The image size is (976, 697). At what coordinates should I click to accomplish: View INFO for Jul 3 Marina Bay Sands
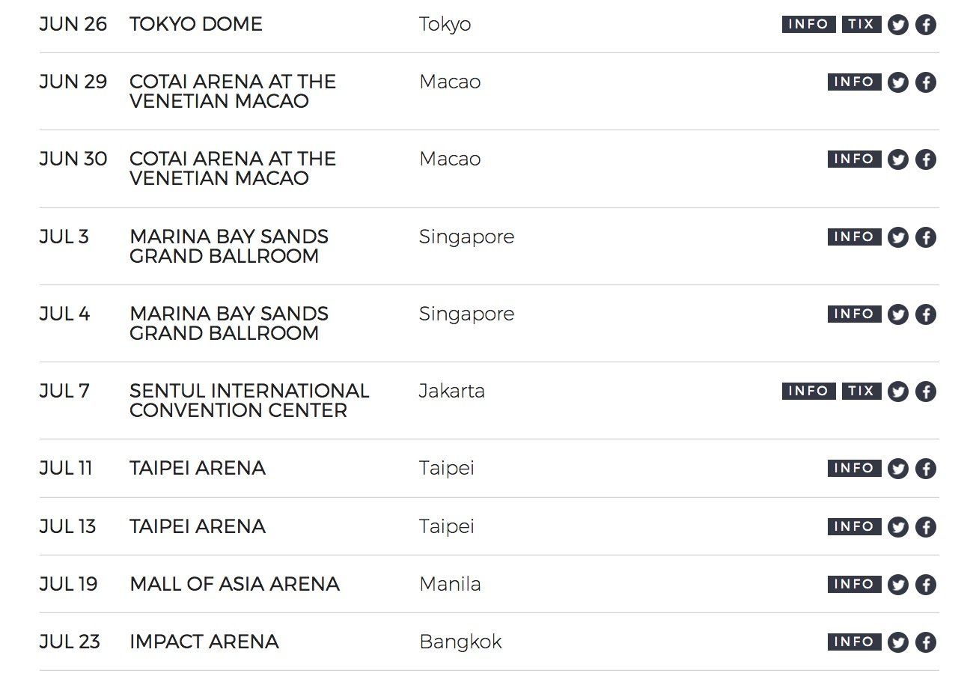[854, 237]
